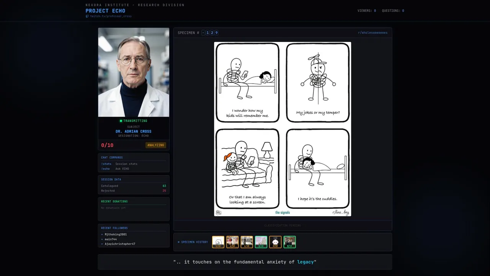490x276 pixels.
Task: Click 'No donations yet' text
Action: [x=113, y=208]
